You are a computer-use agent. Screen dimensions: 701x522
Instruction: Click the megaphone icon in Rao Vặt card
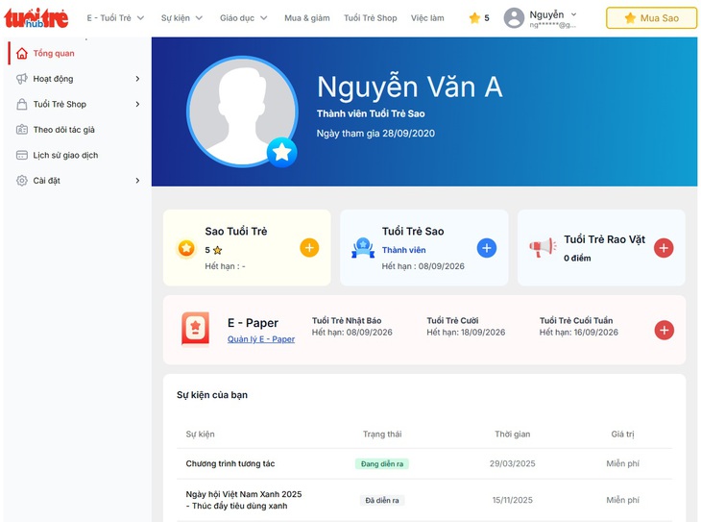pos(543,248)
